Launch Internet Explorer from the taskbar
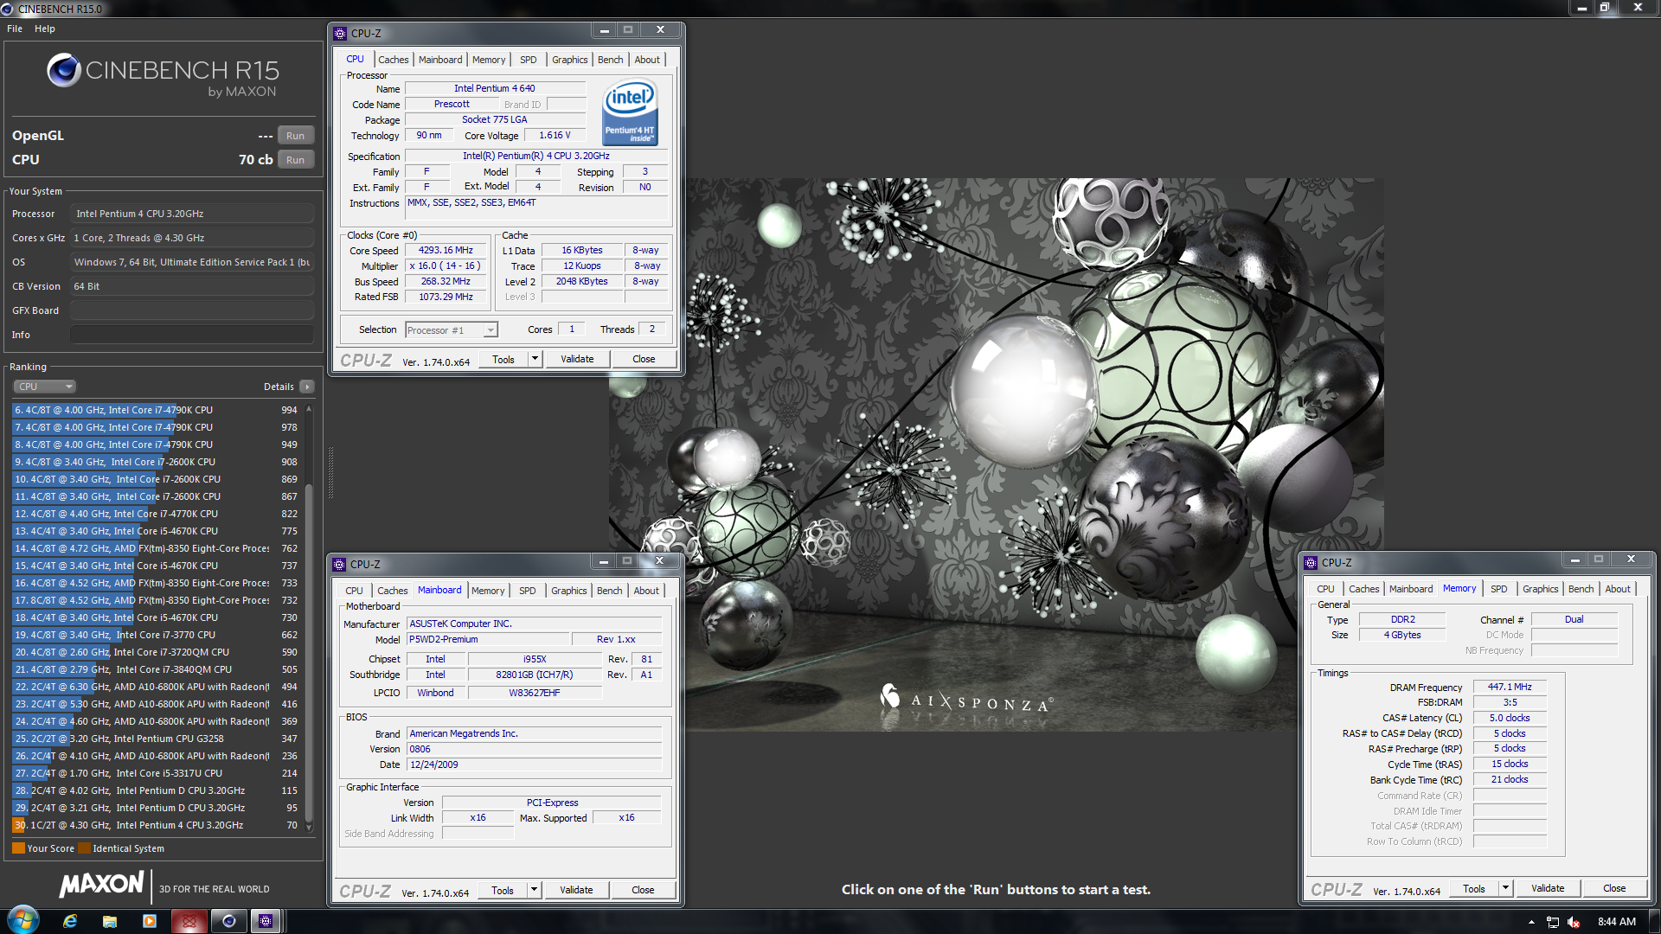 tap(70, 921)
